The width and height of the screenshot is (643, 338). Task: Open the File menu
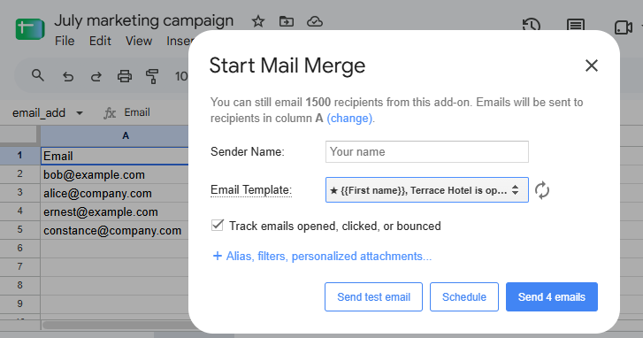coord(65,41)
